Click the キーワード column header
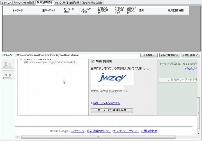 pyautogui.click(x=26, y=10)
